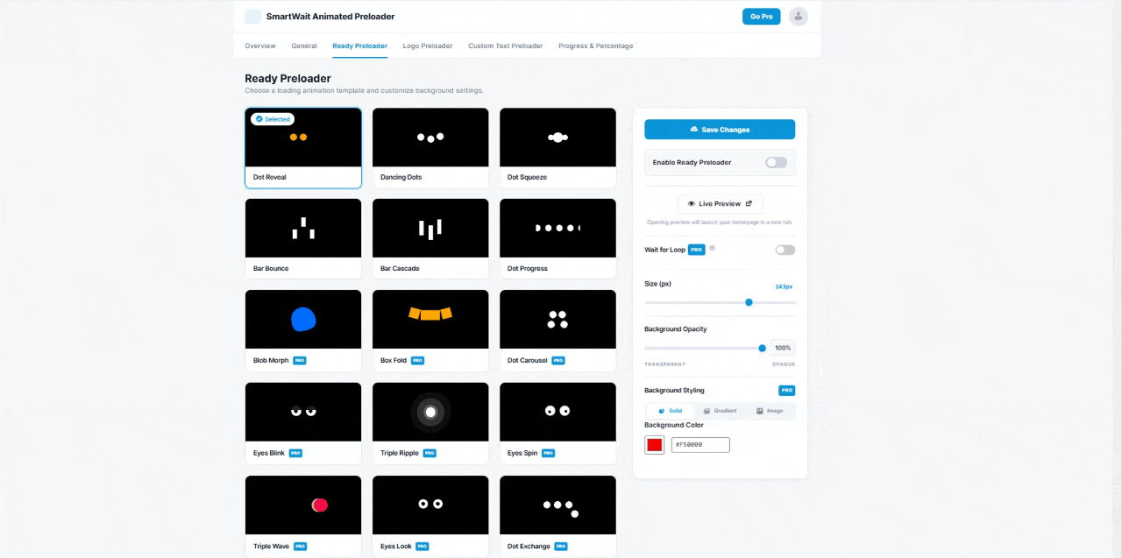This screenshot has width=1122, height=558.
Task: Select the Dancing Dots preloader thumbnail
Action: (x=430, y=147)
